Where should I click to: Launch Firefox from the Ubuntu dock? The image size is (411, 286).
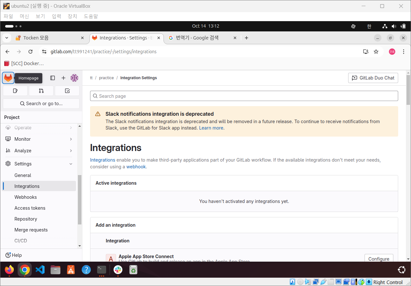tap(9, 270)
